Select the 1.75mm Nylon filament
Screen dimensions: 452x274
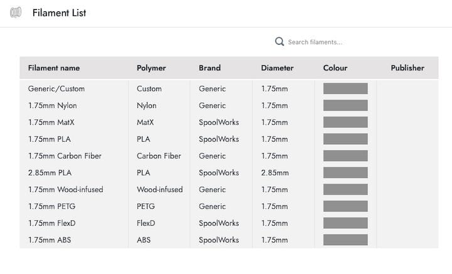53,105
